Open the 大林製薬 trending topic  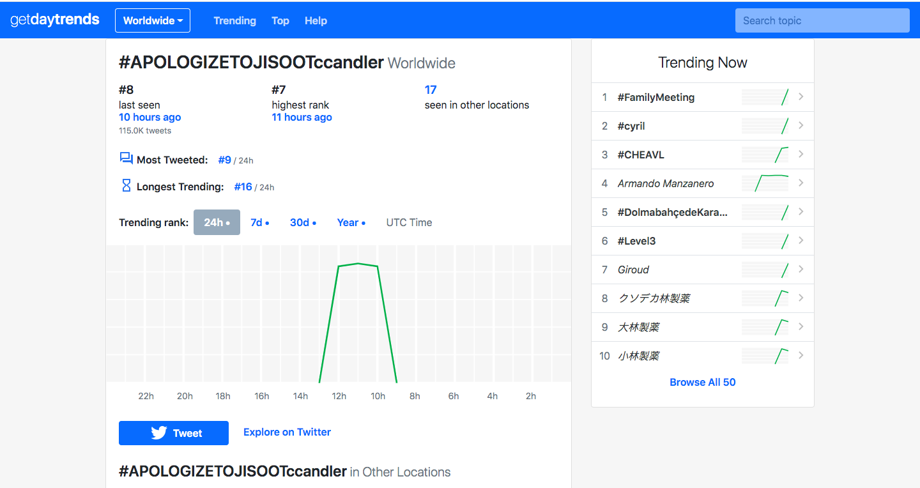638,327
